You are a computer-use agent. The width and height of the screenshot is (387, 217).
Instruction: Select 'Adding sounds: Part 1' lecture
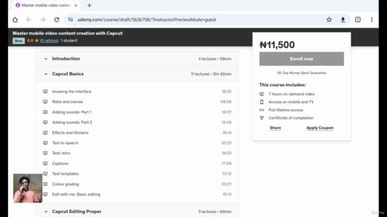click(71, 112)
